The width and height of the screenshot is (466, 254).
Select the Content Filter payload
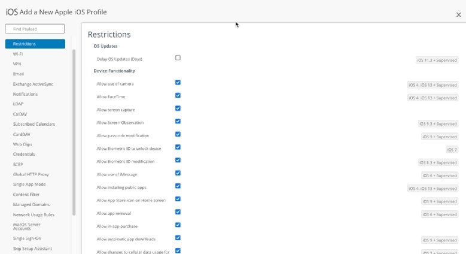pos(26,194)
